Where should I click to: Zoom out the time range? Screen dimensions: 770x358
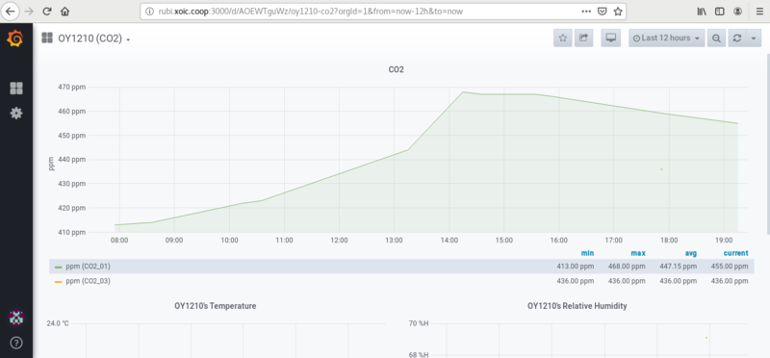(x=716, y=38)
